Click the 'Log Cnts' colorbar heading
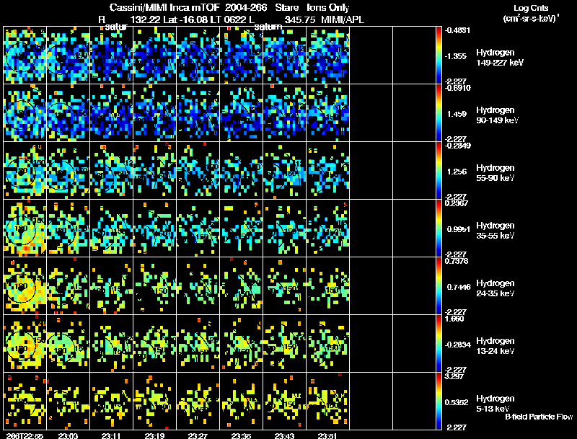The image size is (577, 439). (x=531, y=8)
